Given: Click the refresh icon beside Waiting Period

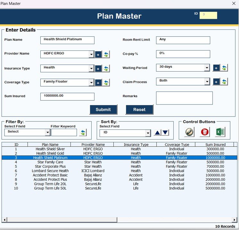Looking at the screenshot, I should click(x=224, y=68).
